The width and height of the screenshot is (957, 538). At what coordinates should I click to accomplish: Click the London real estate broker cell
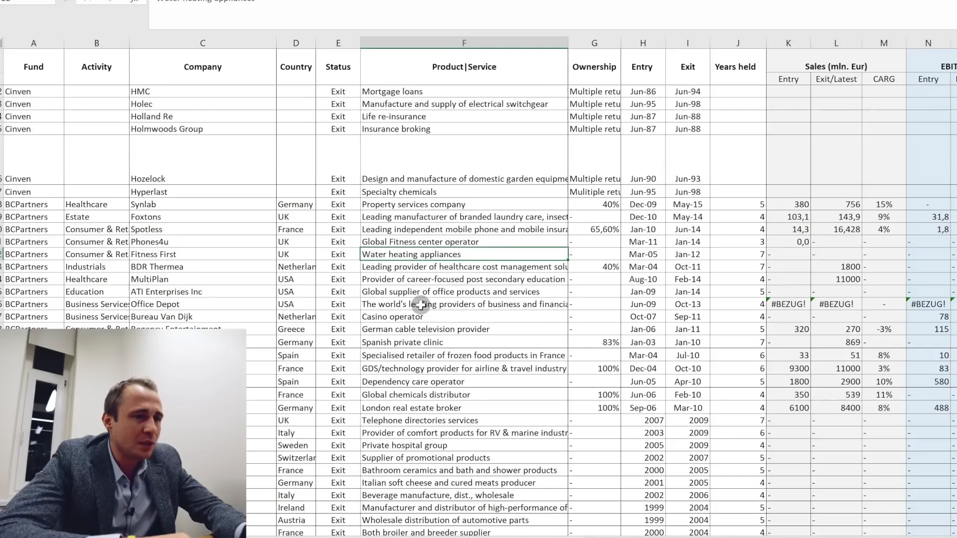[x=464, y=407]
